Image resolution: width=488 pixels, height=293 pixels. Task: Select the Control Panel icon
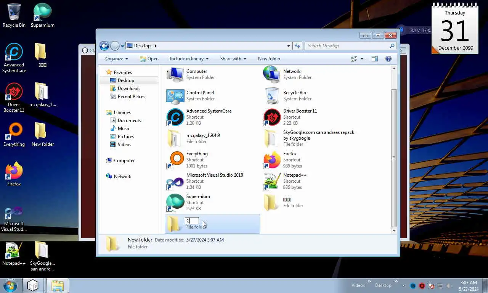pos(175,96)
